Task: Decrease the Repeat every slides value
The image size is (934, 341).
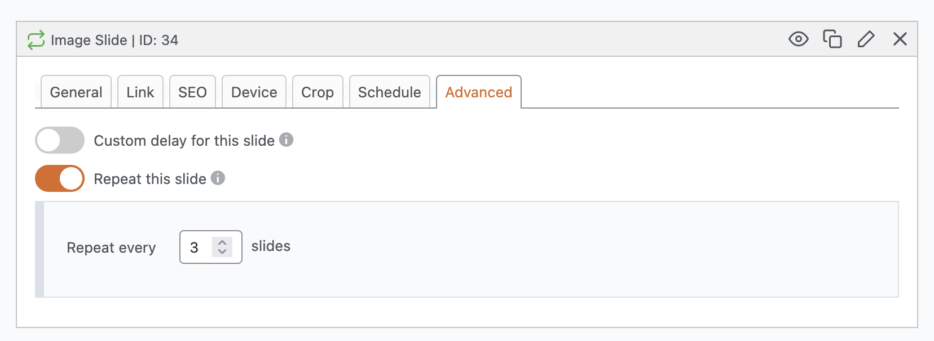Action: pos(222,252)
